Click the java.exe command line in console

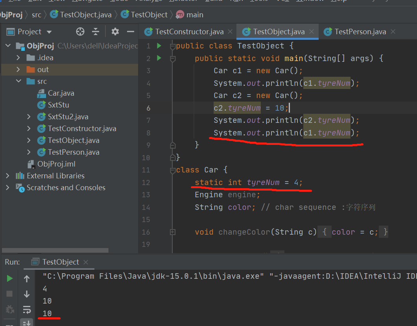(x=230, y=276)
